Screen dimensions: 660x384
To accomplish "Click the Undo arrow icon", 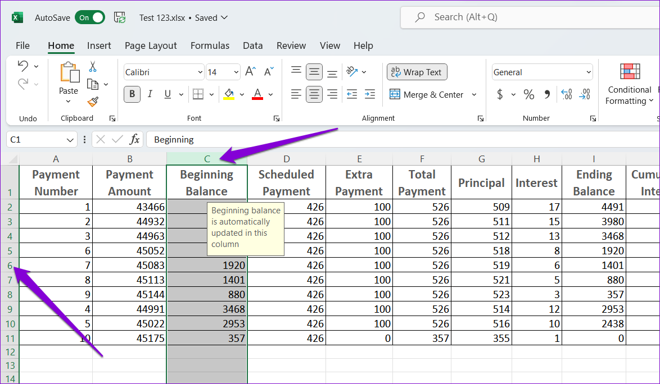I will point(23,66).
